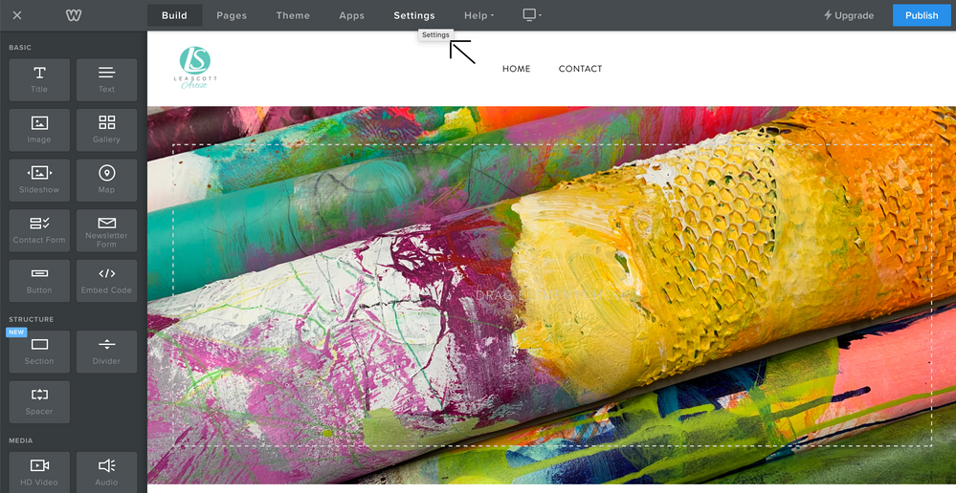This screenshot has height=493, width=956.
Task: Go to the Settings tab
Action: (x=413, y=15)
